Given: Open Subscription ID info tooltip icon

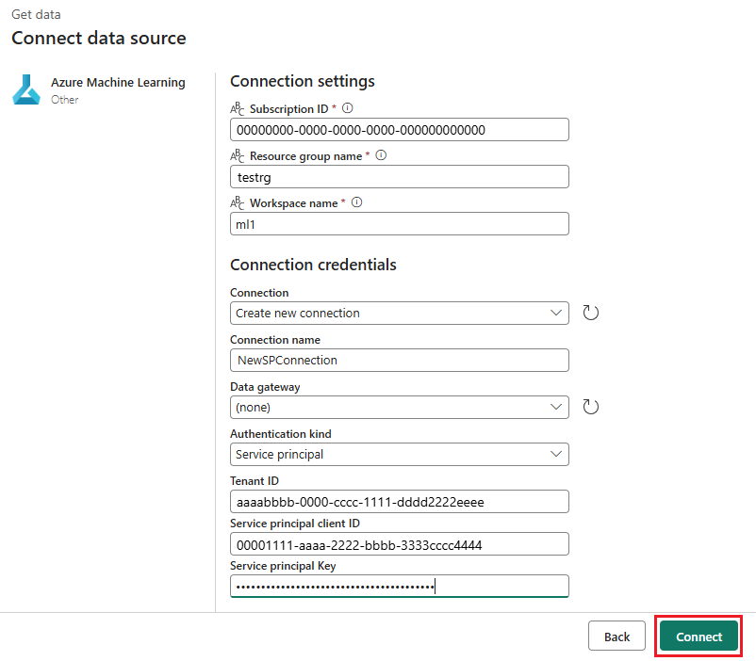Looking at the screenshot, I should [347, 108].
